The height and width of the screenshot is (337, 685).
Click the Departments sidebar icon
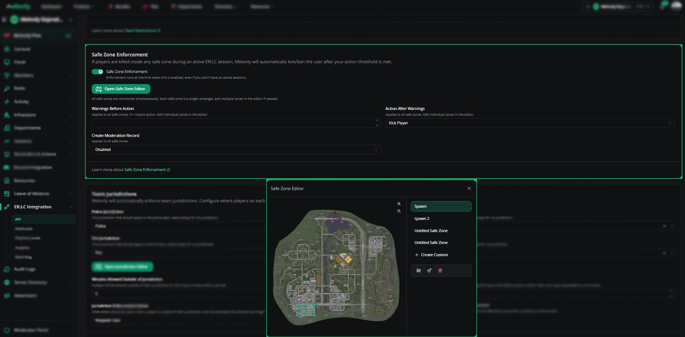coord(7,128)
